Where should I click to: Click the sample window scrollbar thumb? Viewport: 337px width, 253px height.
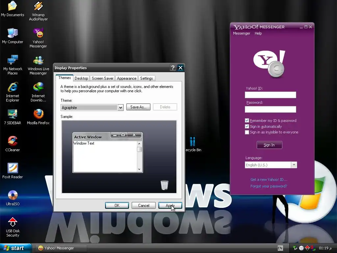click(x=139, y=149)
